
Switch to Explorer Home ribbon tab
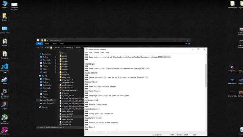47,44
